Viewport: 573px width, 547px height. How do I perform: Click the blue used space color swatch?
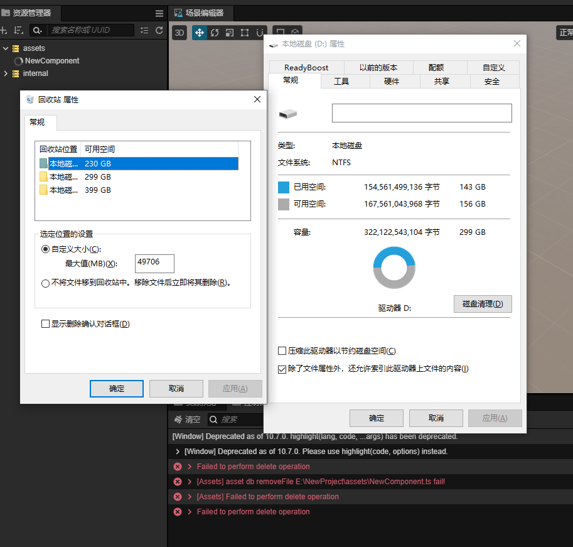[x=284, y=187]
